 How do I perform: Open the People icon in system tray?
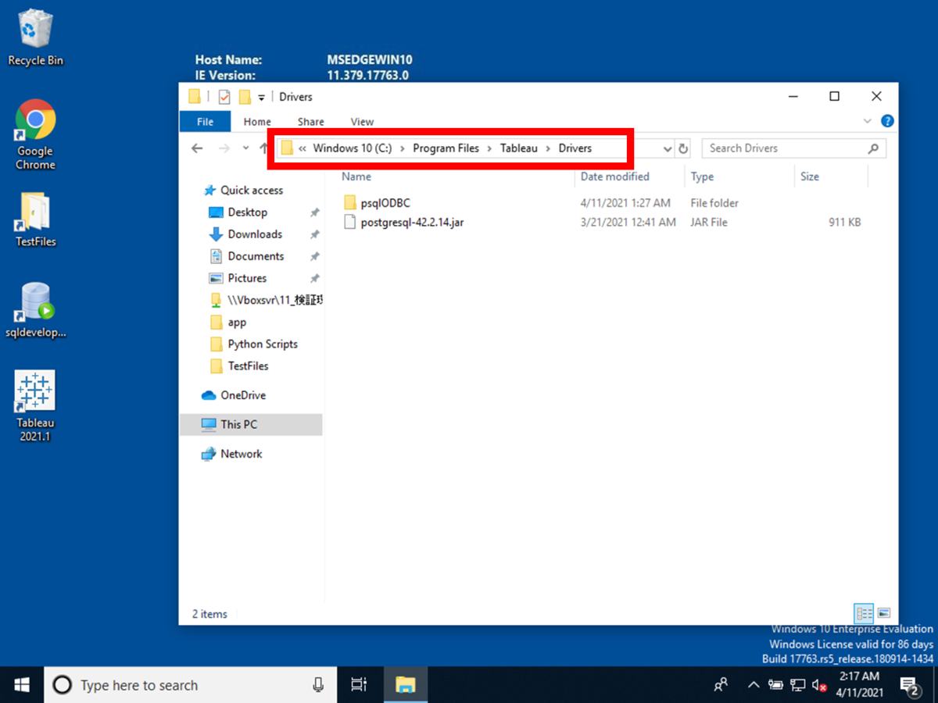(721, 685)
